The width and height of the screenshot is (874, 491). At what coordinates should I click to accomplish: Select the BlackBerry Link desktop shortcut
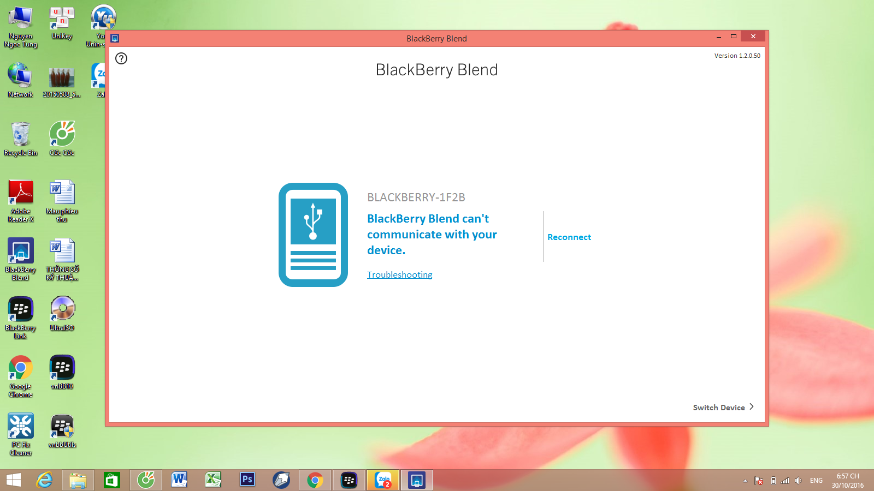21,318
